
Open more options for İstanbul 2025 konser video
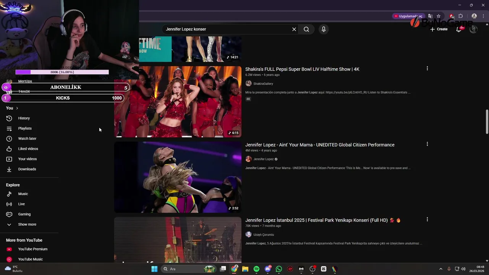427,220
